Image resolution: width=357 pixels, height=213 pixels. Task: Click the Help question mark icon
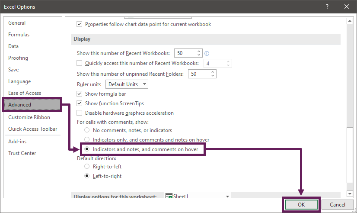coord(327,6)
